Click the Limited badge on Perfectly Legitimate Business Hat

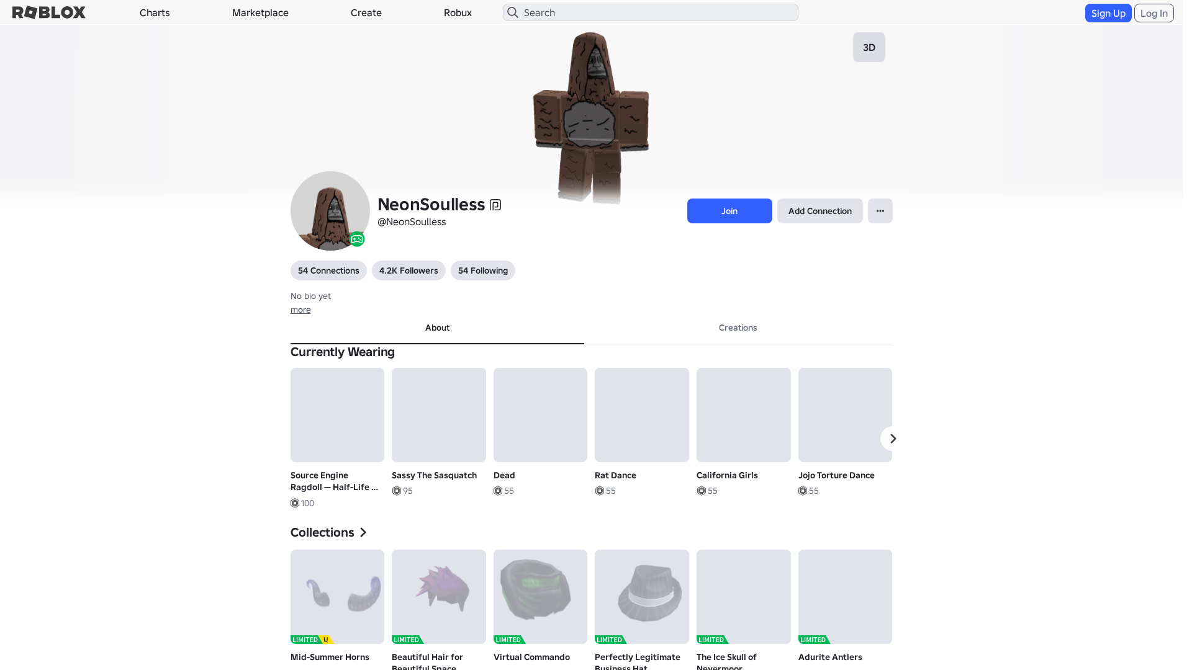pyautogui.click(x=611, y=640)
